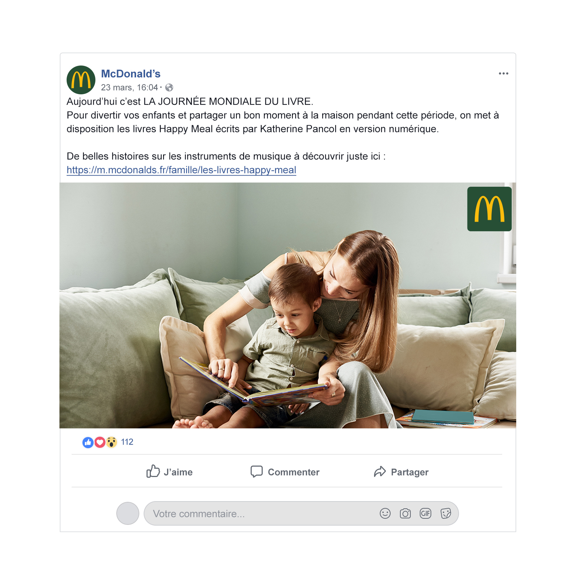Click the blue thumbs-up reaction icon
Screen dimensions: 576x576
pos(88,442)
